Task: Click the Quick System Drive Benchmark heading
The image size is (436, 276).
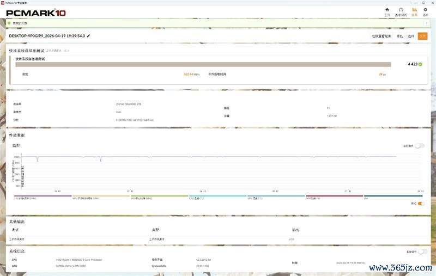Action: [26, 51]
